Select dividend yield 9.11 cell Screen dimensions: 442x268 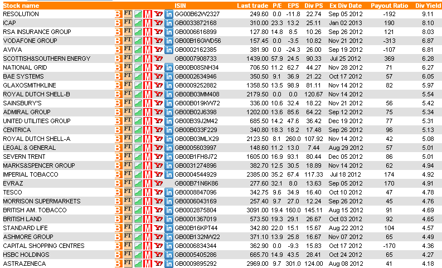[428, 14]
